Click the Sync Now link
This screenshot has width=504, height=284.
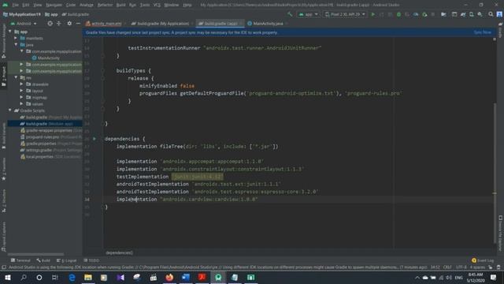coord(482,32)
